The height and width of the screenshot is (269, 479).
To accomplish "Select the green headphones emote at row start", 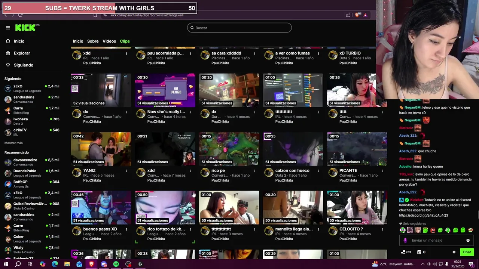I will click(403, 230).
